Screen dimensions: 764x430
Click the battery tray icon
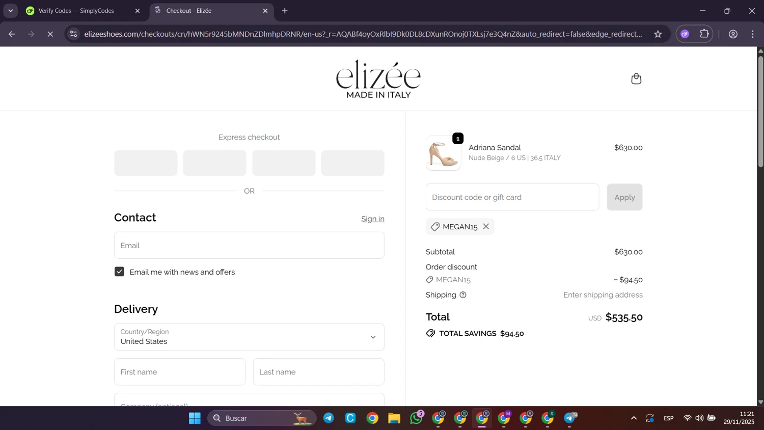[712, 418]
